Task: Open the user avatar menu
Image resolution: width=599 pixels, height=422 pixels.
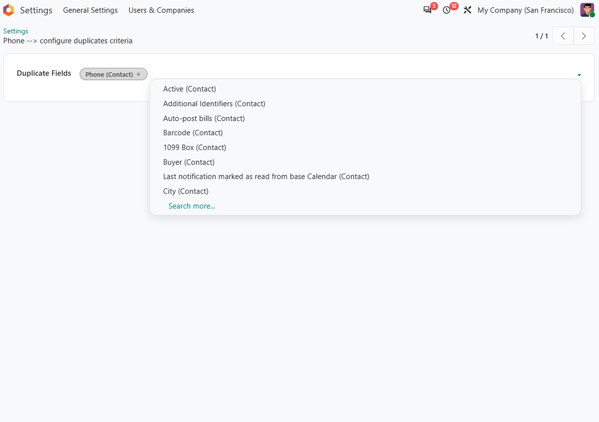Action: (587, 10)
